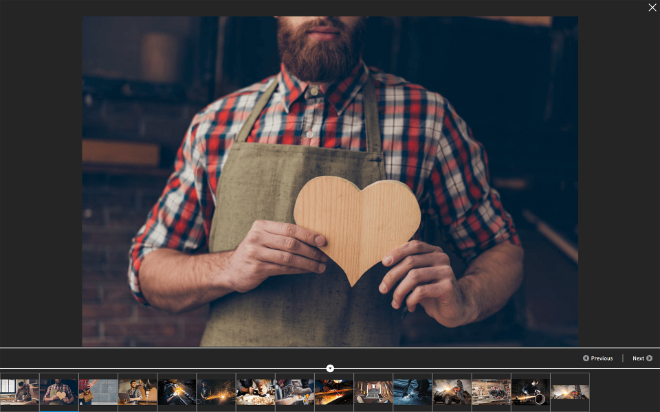Open thumbnail of man beside pickup truck
The width and height of the screenshot is (660, 412).
(x=452, y=392)
